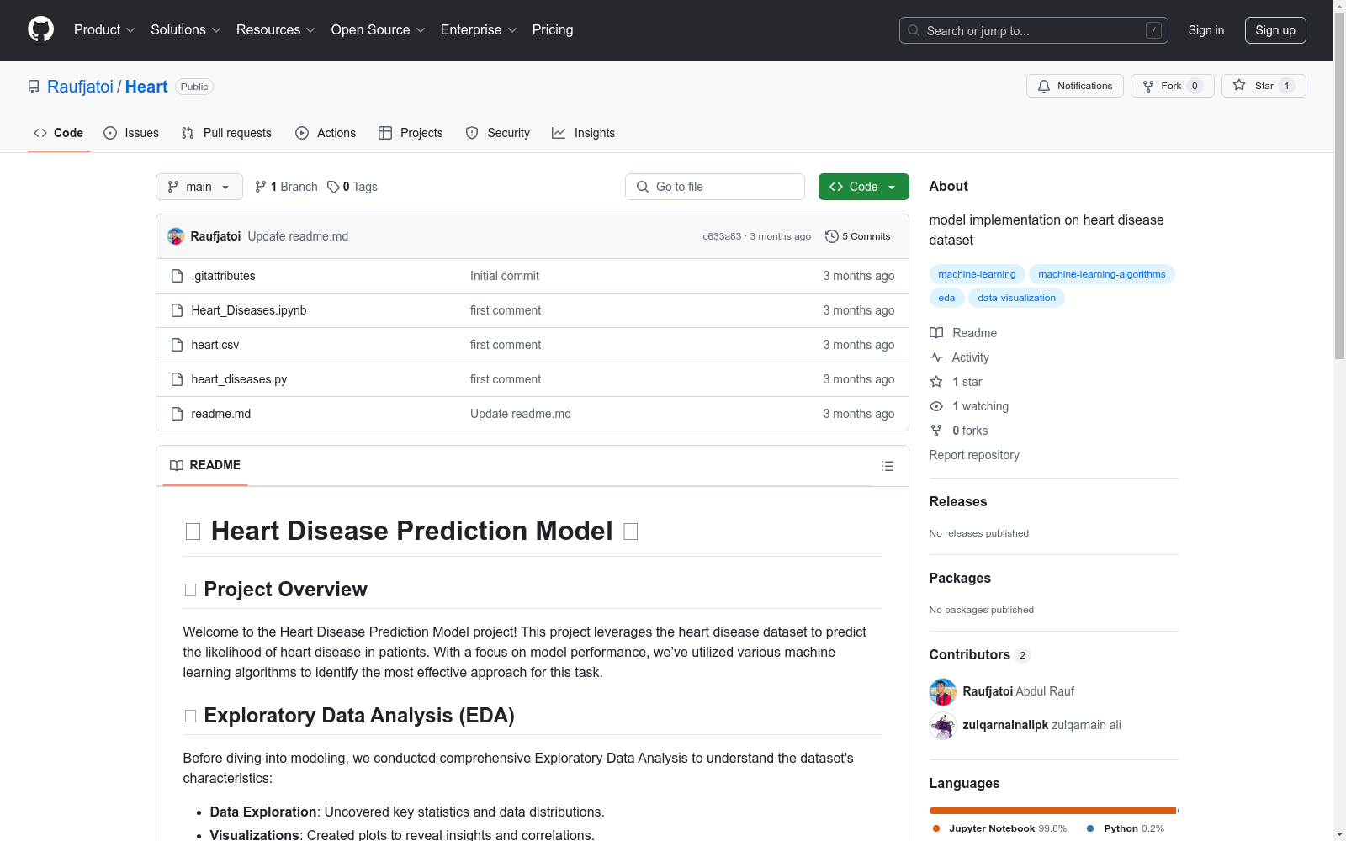The height and width of the screenshot is (841, 1346).
Task: Click the fork icon beside 0 forks
Action: pyautogui.click(x=936, y=431)
